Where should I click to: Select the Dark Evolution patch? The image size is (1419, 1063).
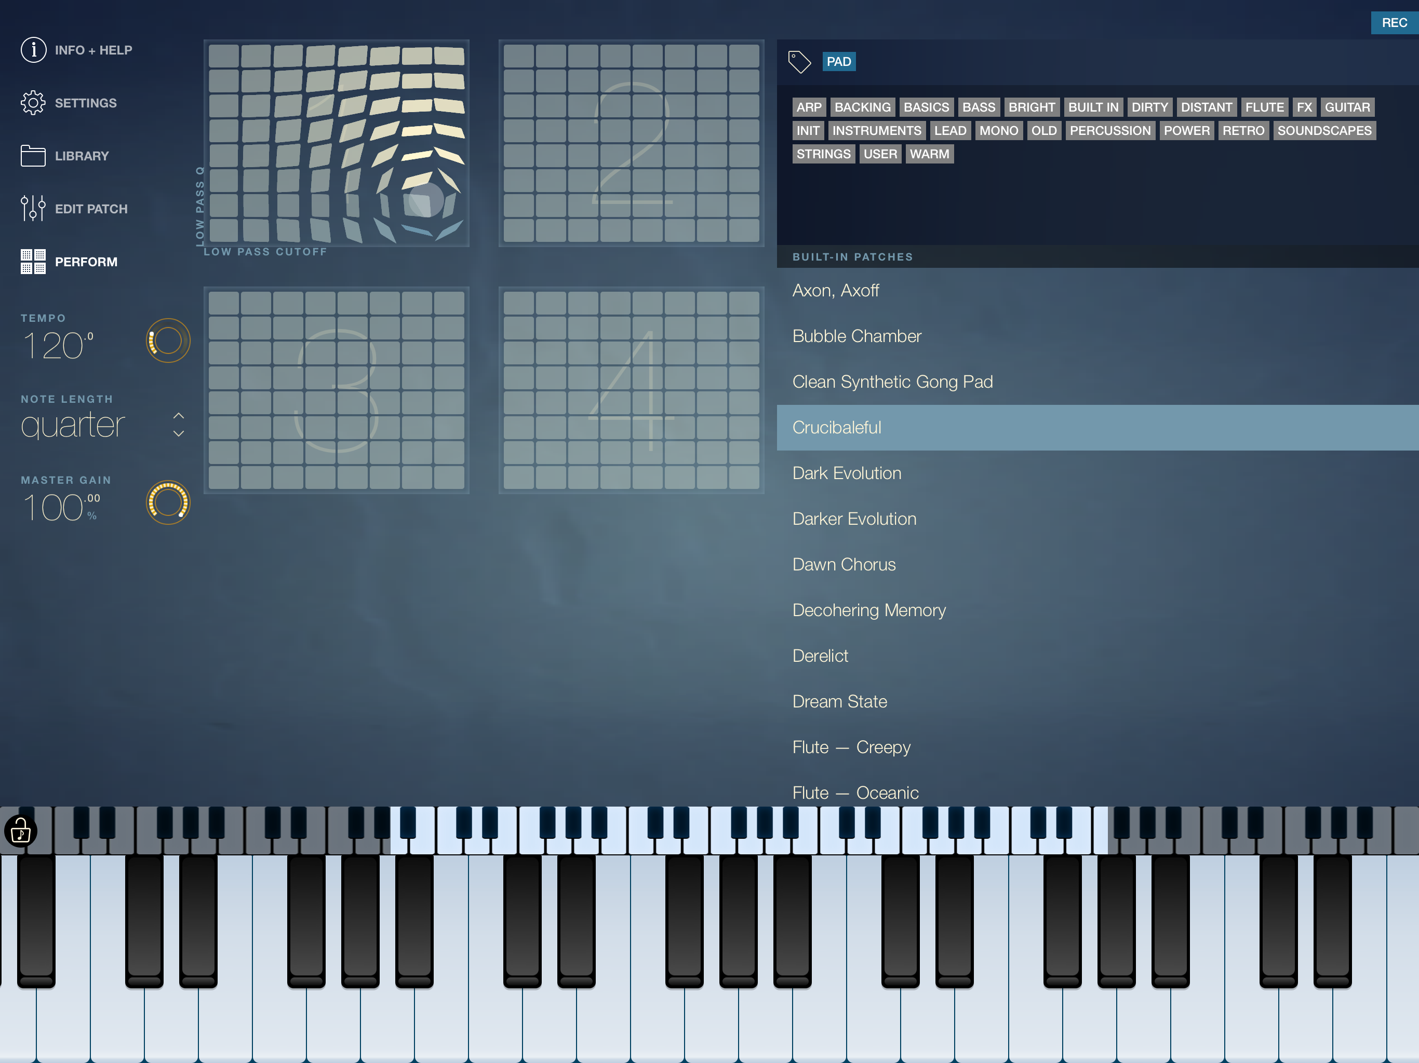846,473
